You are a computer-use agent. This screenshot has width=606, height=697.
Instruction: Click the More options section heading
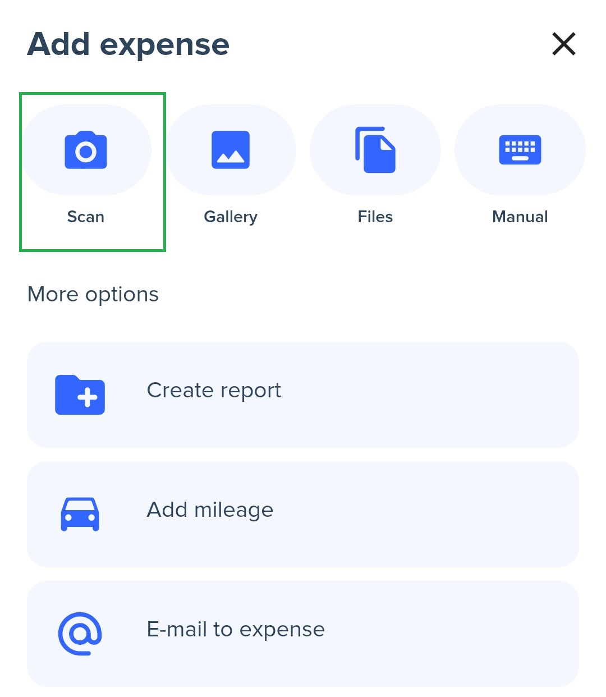pos(93,295)
